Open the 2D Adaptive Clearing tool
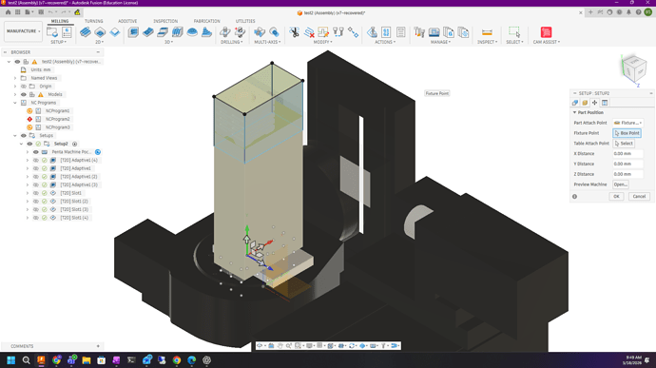Screen dimensions: 656x368 click(86, 32)
